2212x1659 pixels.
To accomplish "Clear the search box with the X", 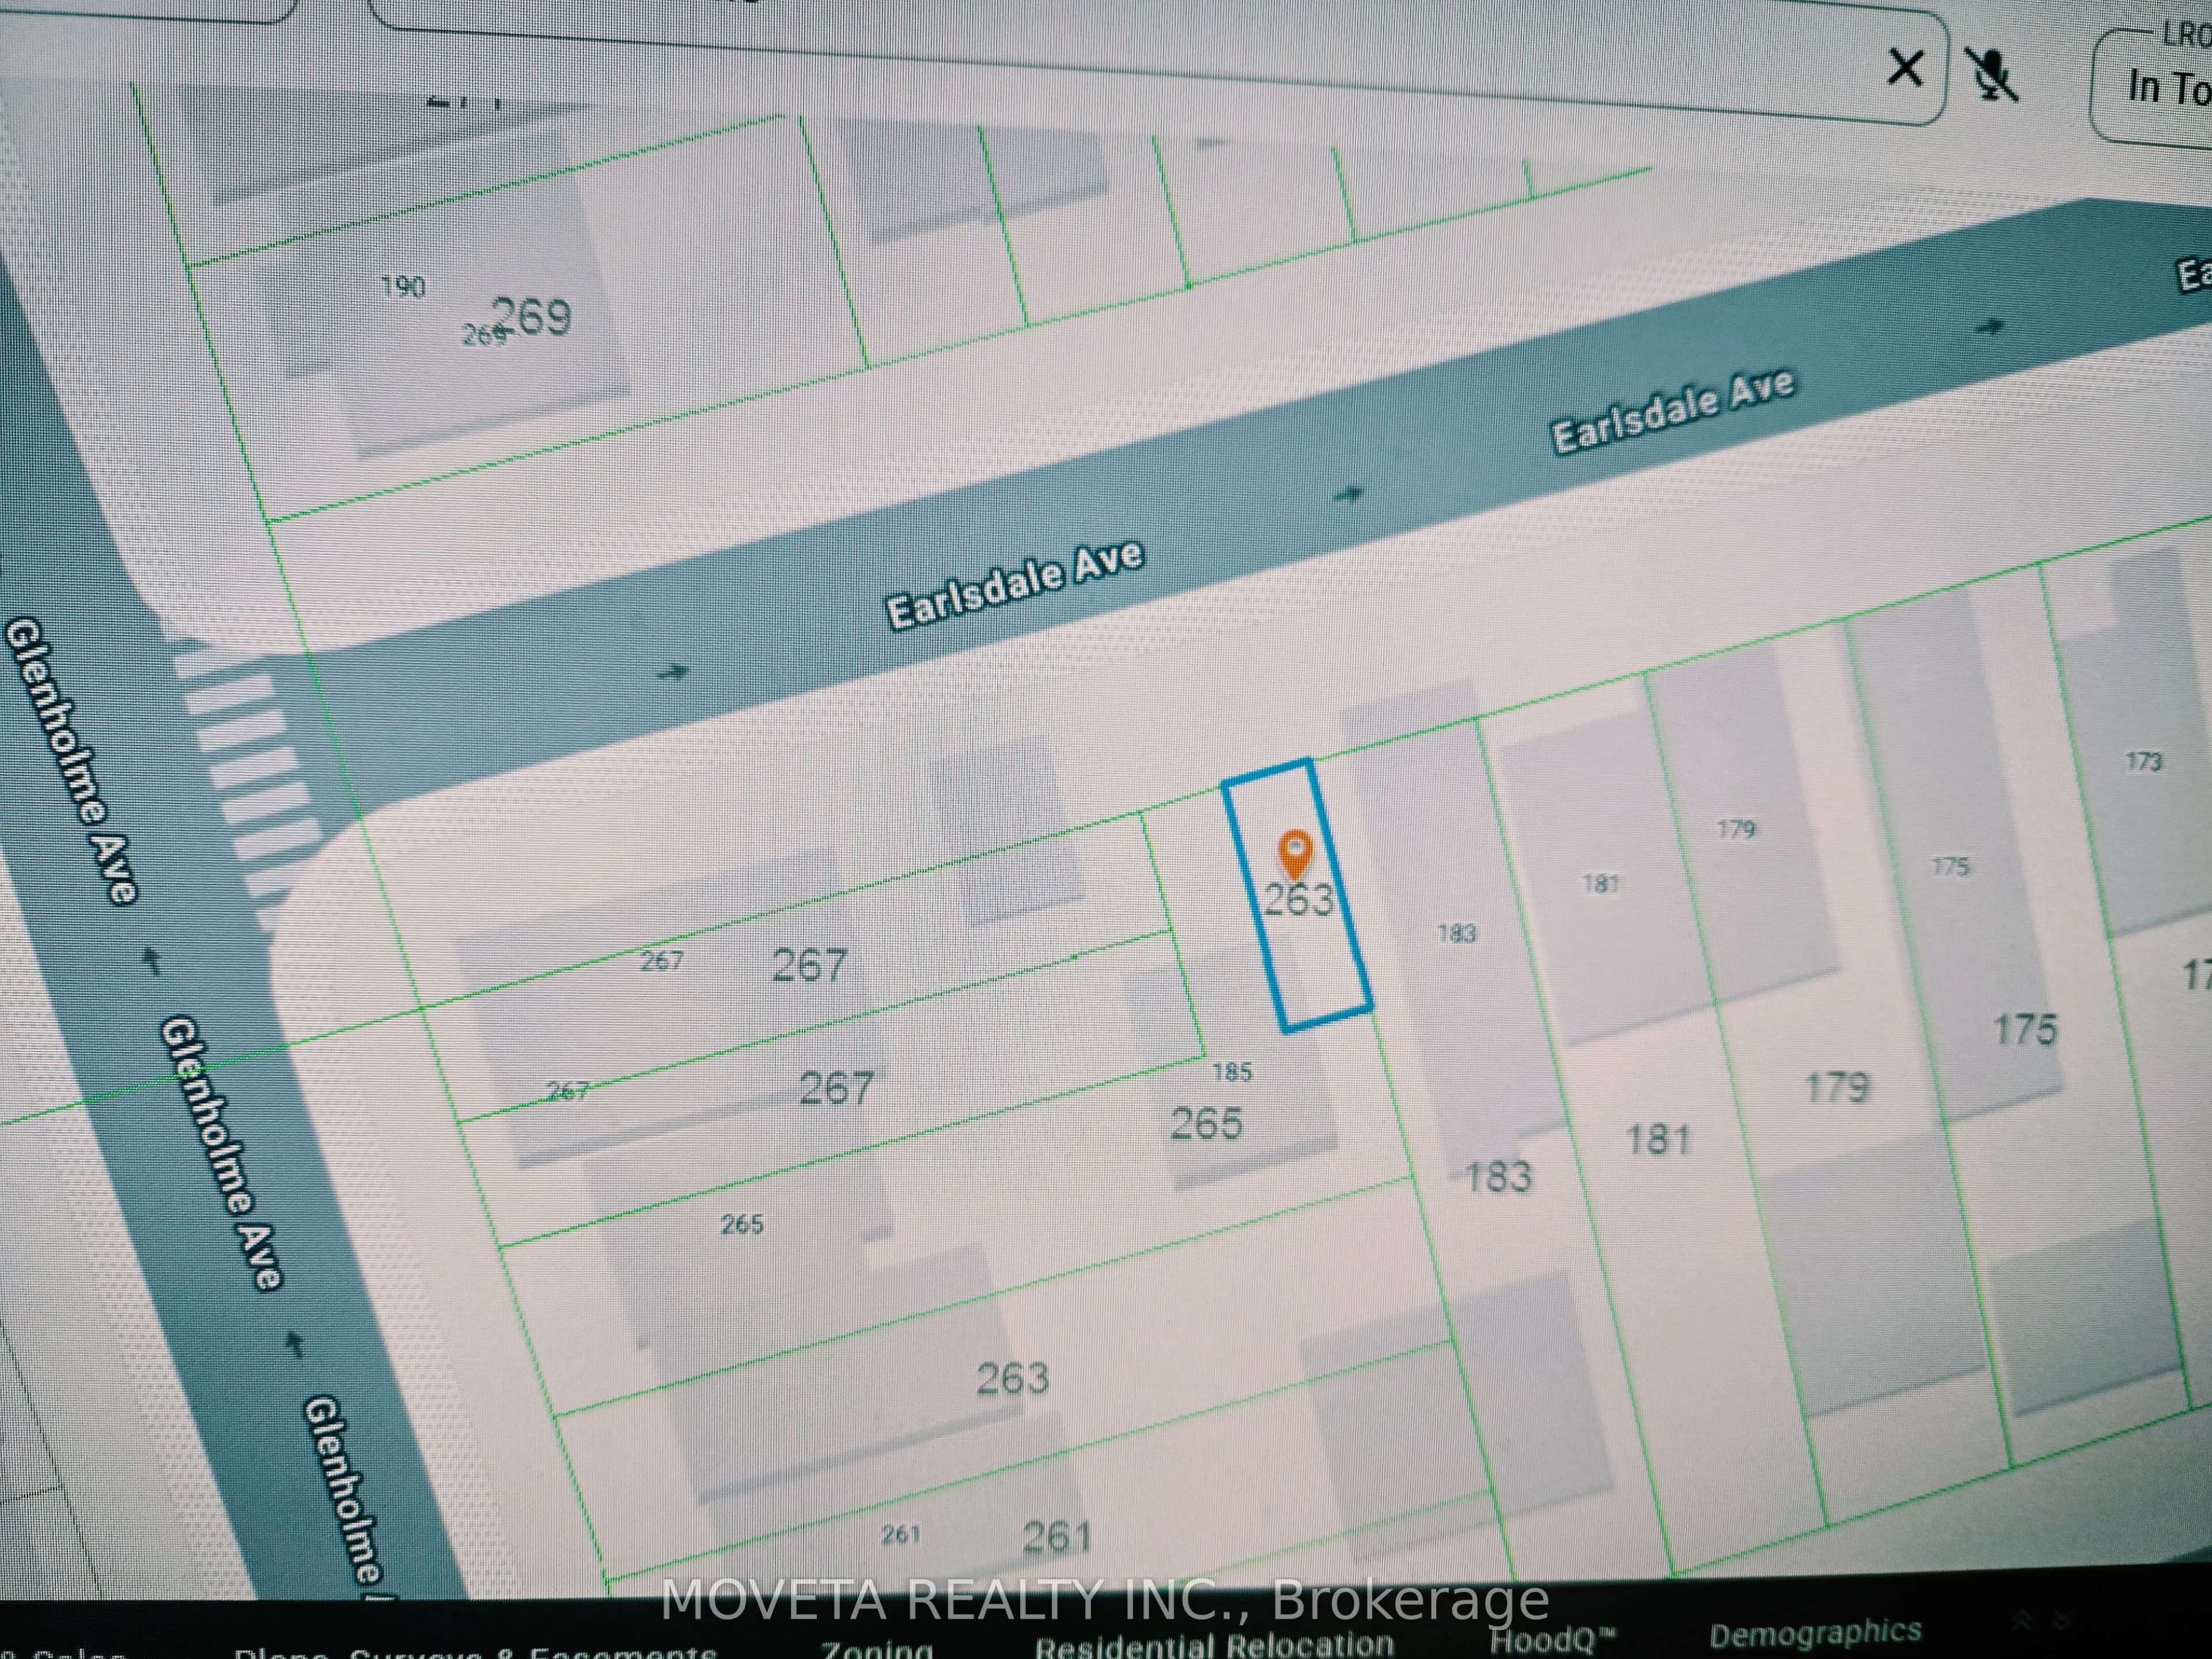I will (x=1904, y=69).
